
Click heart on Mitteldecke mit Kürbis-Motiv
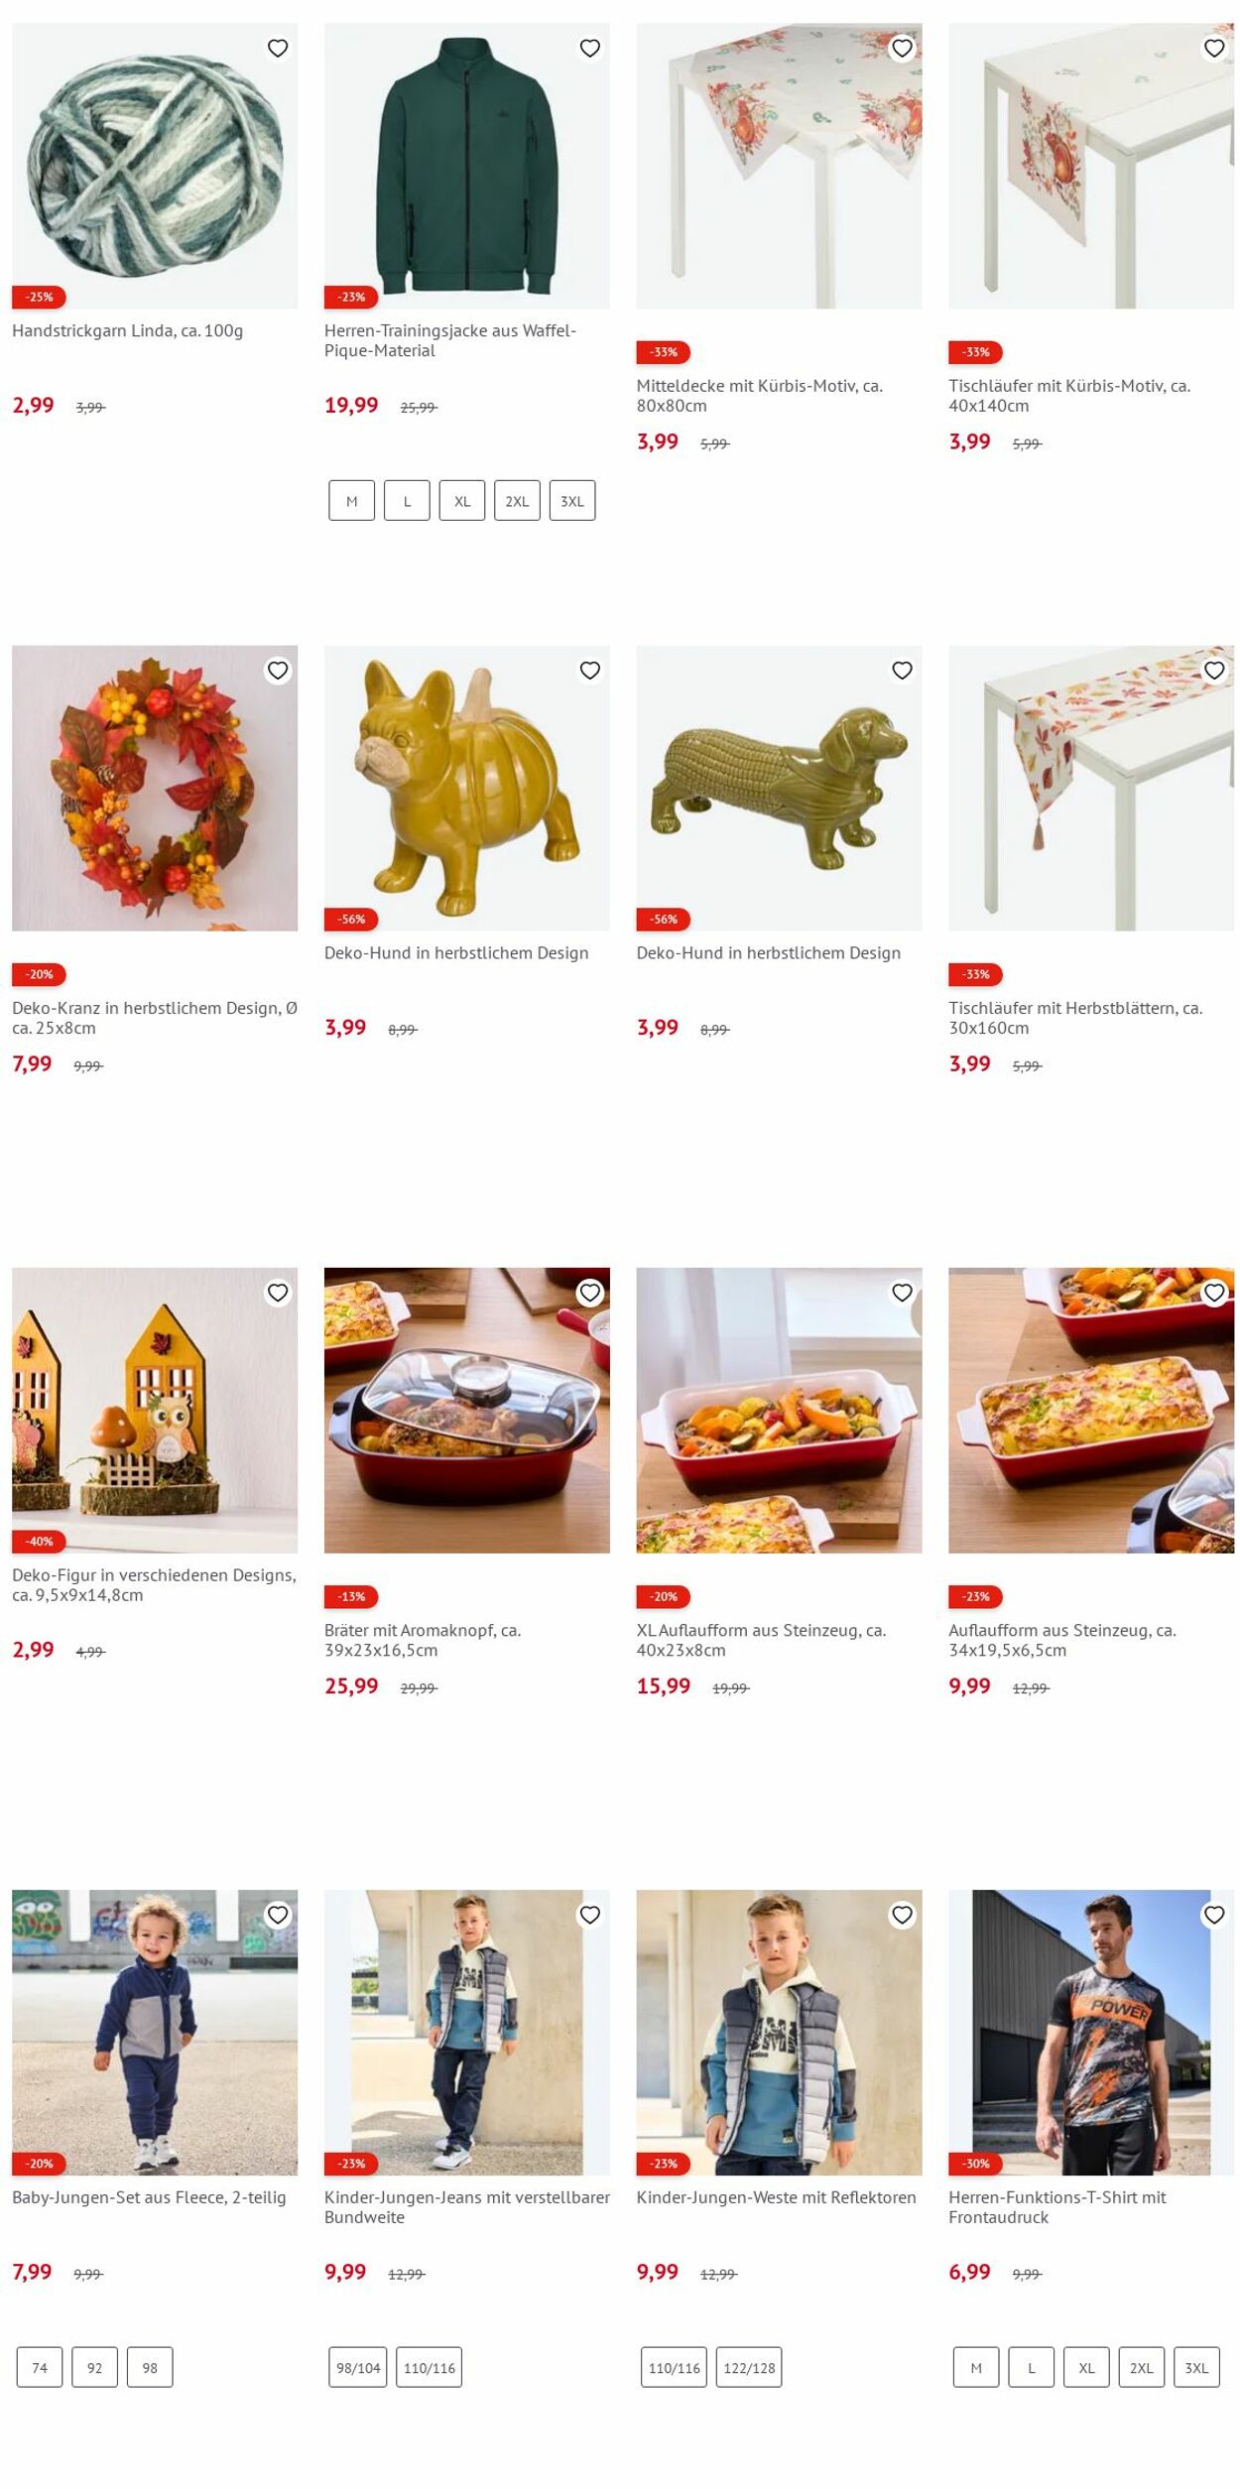point(902,48)
